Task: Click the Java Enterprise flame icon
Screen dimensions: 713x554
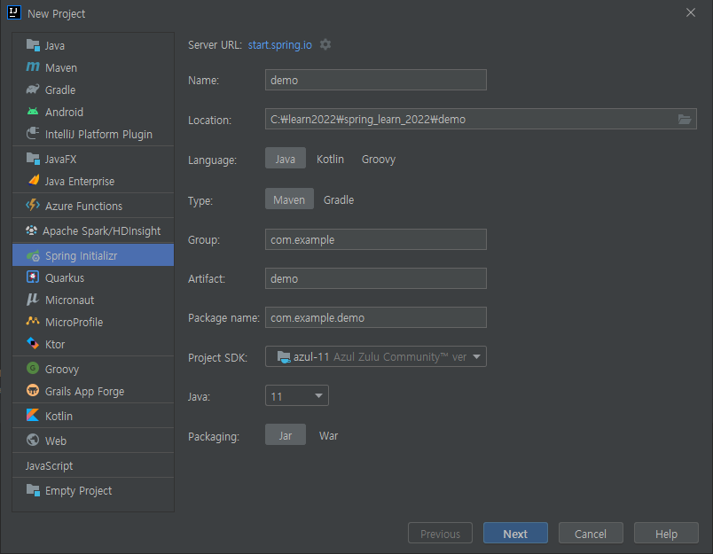Action: pyautogui.click(x=34, y=181)
